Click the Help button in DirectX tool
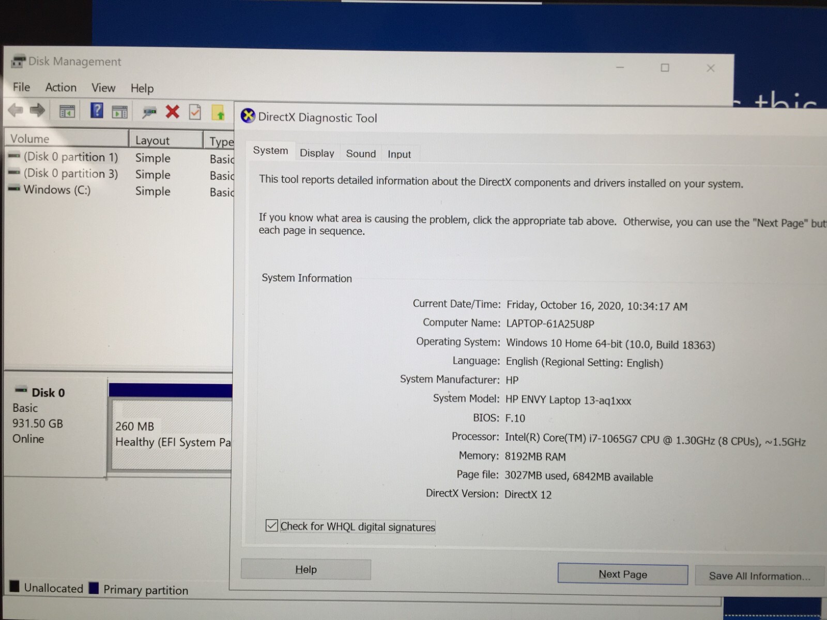Image resolution: width=827 pixels, height=620 pixels. (x=306, y=569)
